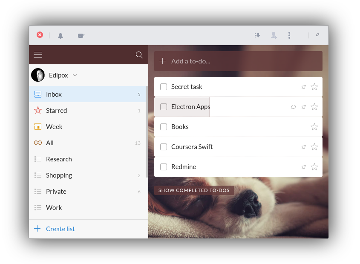Open the Work list
The height and width of the screenshot is (264, 360).
(87, 207)
